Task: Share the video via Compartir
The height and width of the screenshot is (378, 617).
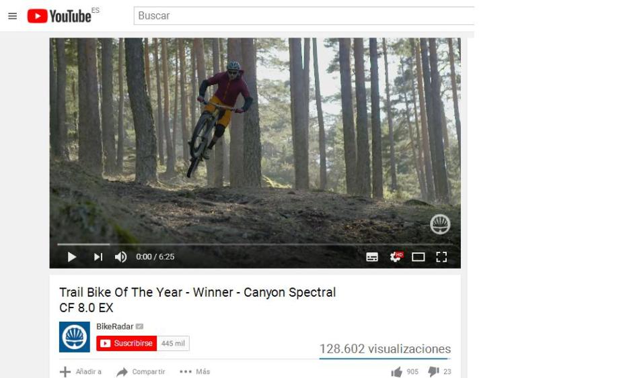Action: click(141, 372)
